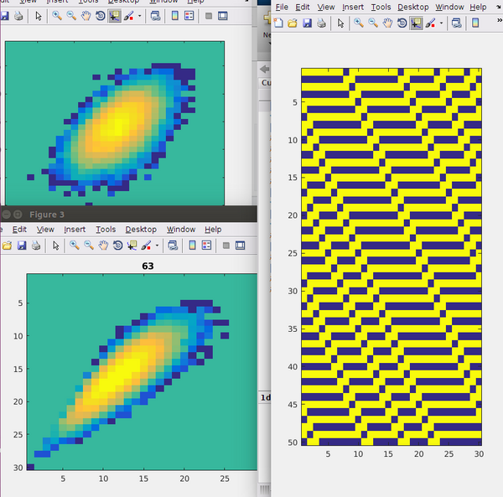Viewport: 503px width, 497px height.
Task: Insert Colorbar in top-left figure toolbar
Action: tap(175, 16)
